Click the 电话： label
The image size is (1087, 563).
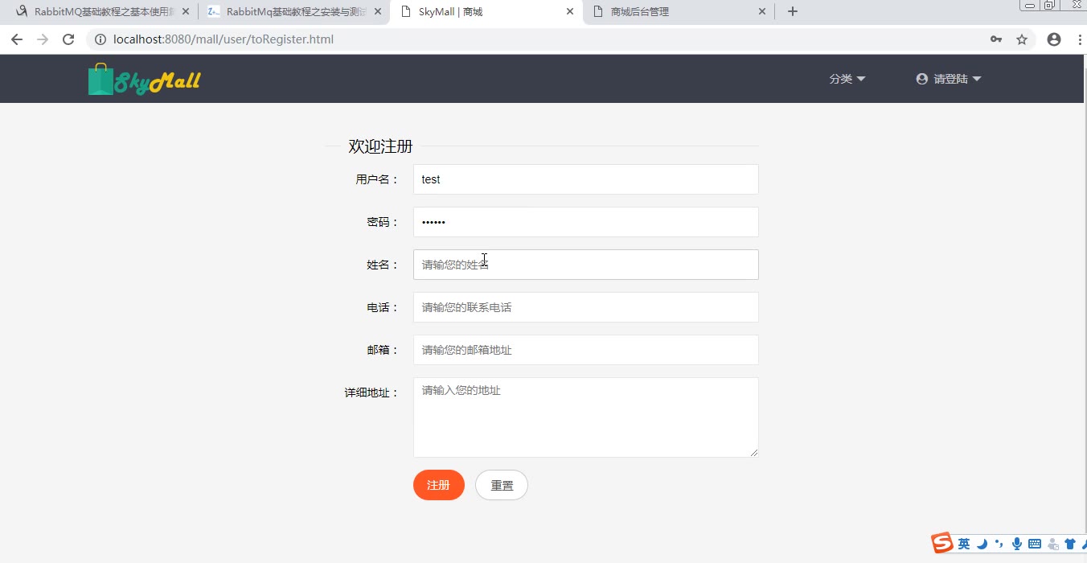[x=383, y=307]
